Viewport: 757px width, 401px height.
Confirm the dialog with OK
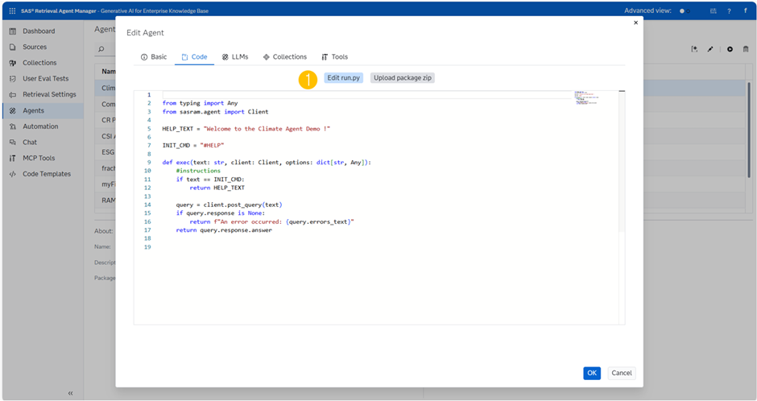(x=592, y=373)
